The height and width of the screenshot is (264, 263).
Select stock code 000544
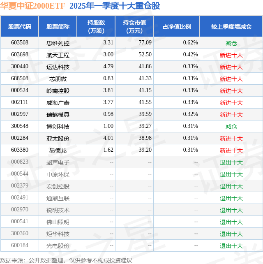pyautogui.click(x=20, y=174)
